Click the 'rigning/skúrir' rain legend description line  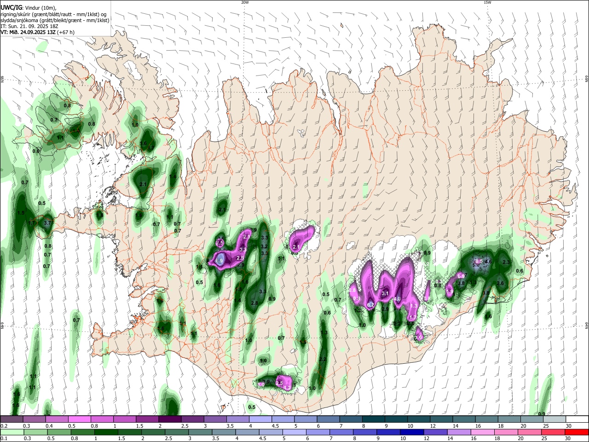pyautogui.click(x=54, y=14)
